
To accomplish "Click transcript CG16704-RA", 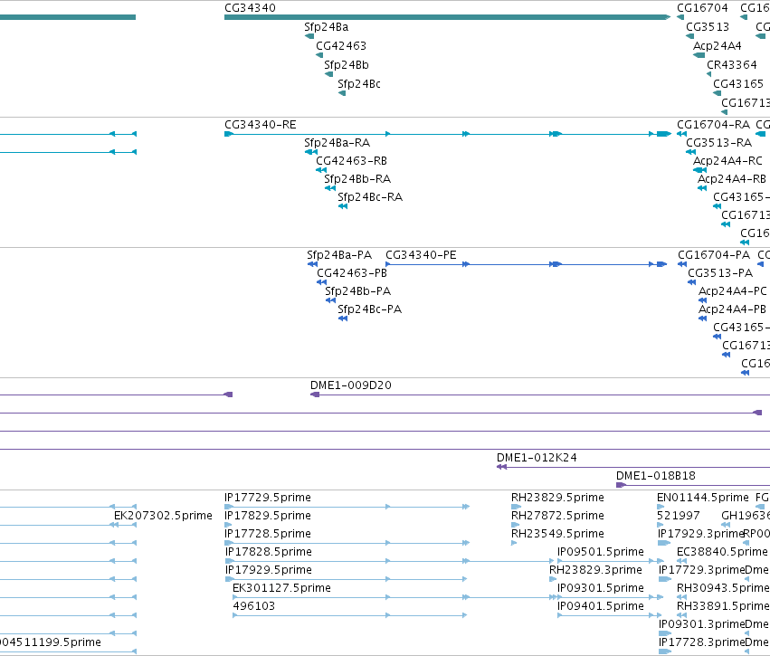I will (681, 134).
